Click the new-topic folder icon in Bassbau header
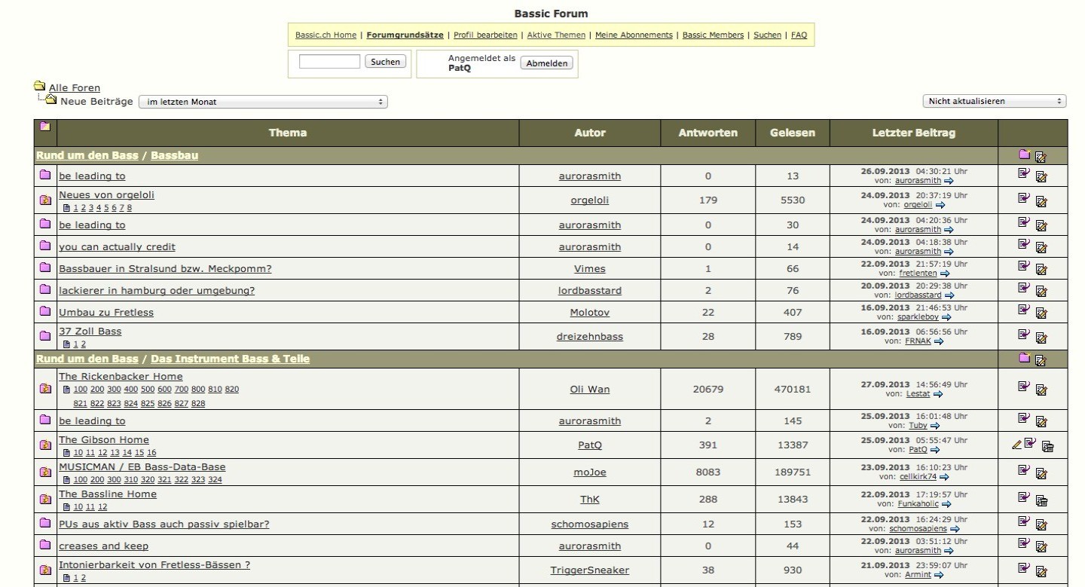 pos(1024,154)
